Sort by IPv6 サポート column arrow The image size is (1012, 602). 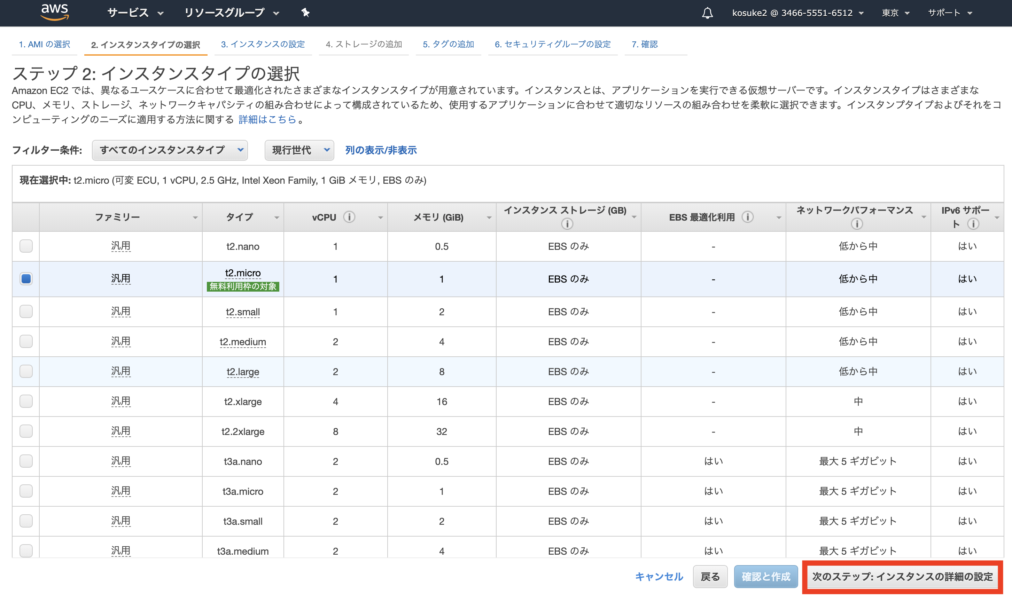[997, 218]
